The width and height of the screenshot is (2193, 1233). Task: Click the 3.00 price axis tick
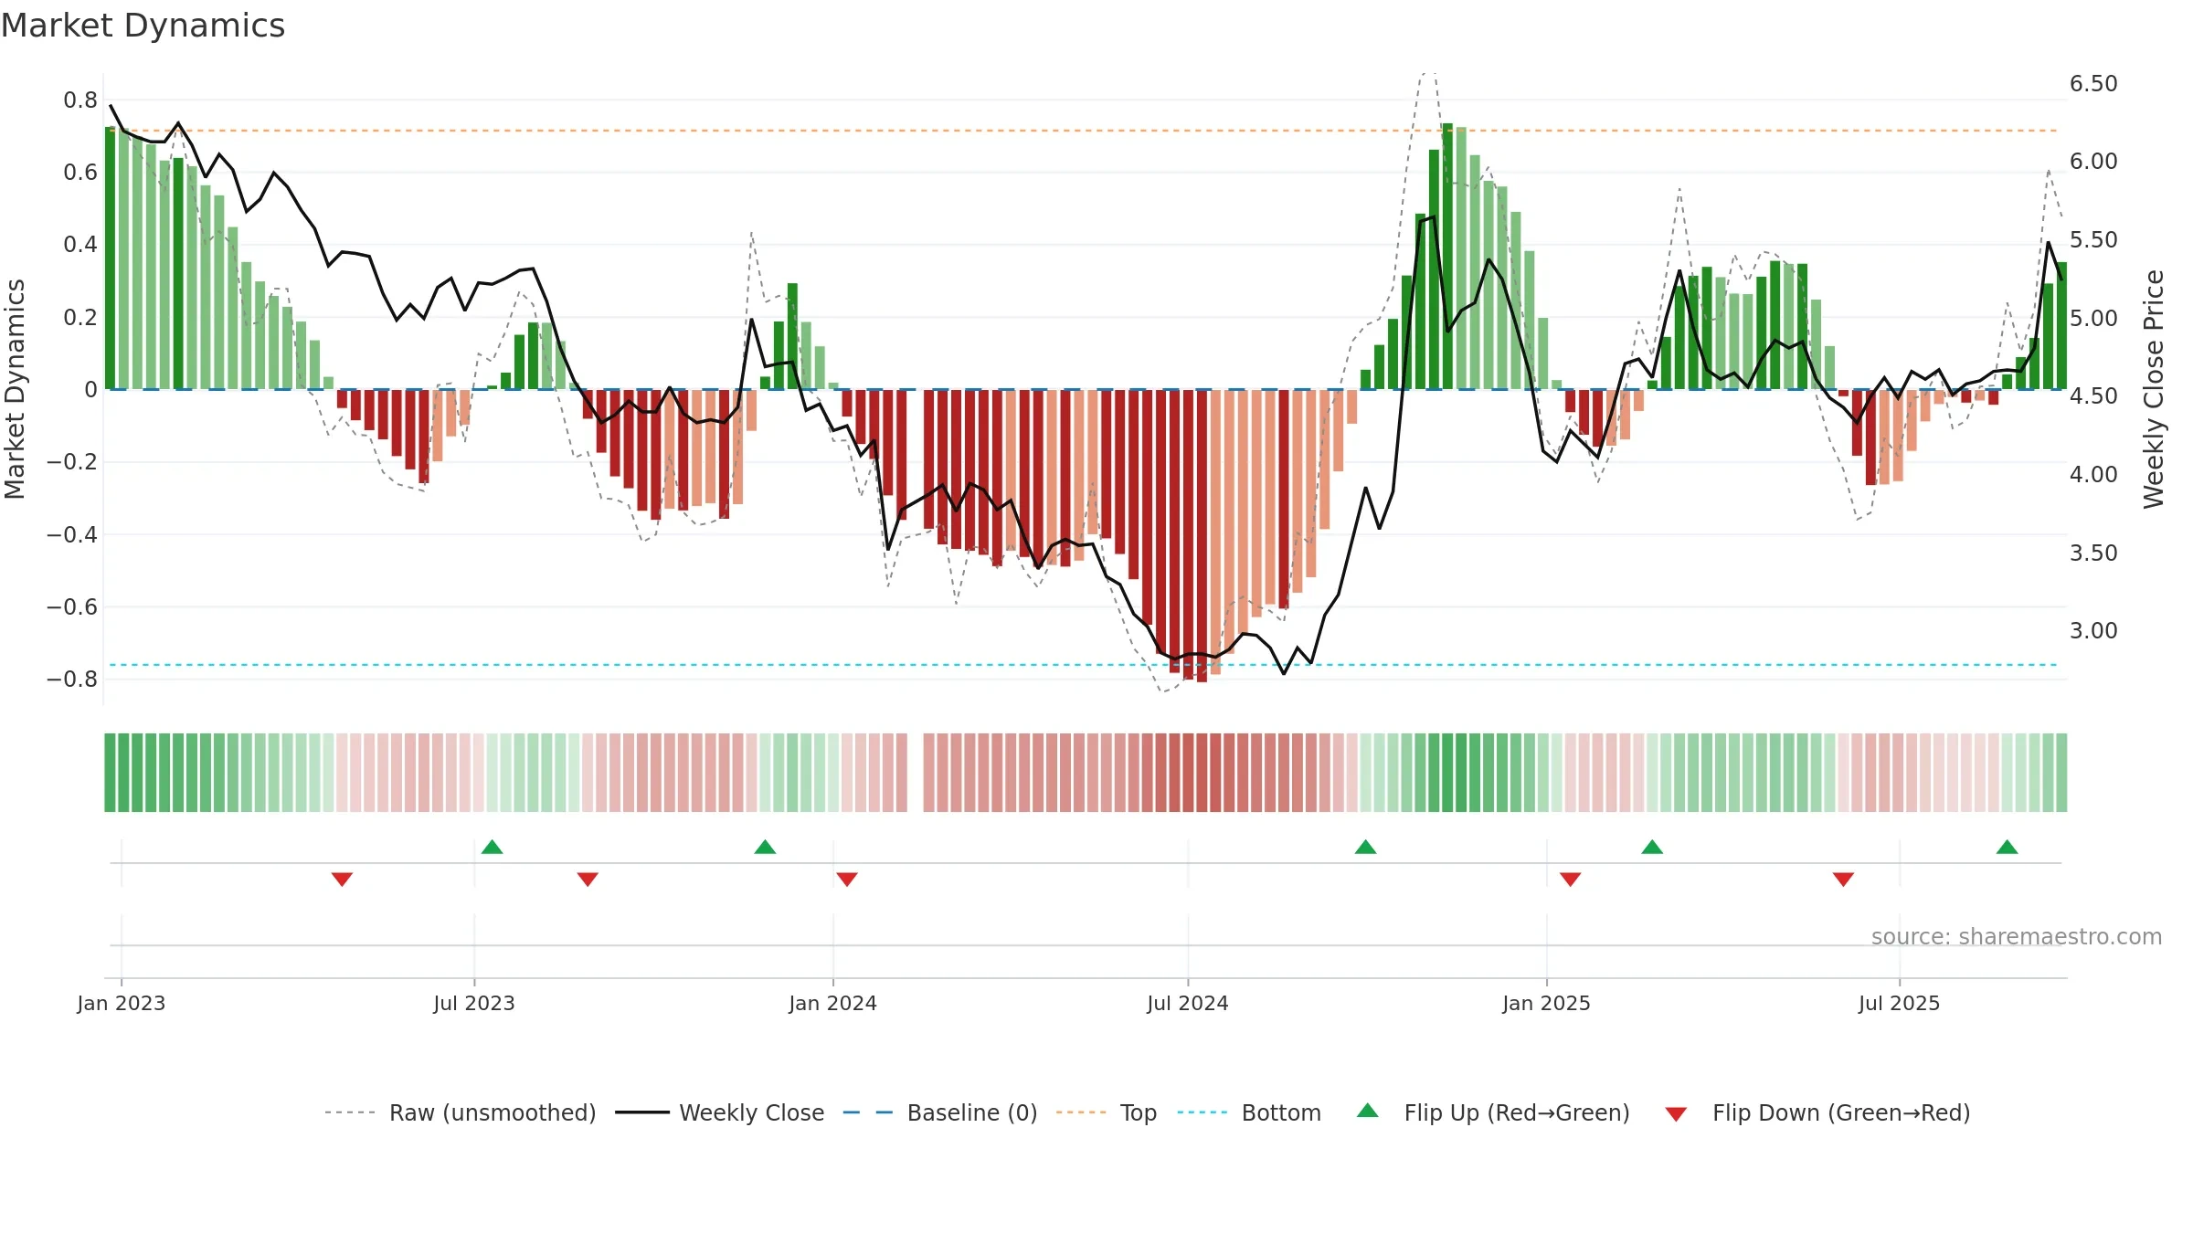[2093, 630]
